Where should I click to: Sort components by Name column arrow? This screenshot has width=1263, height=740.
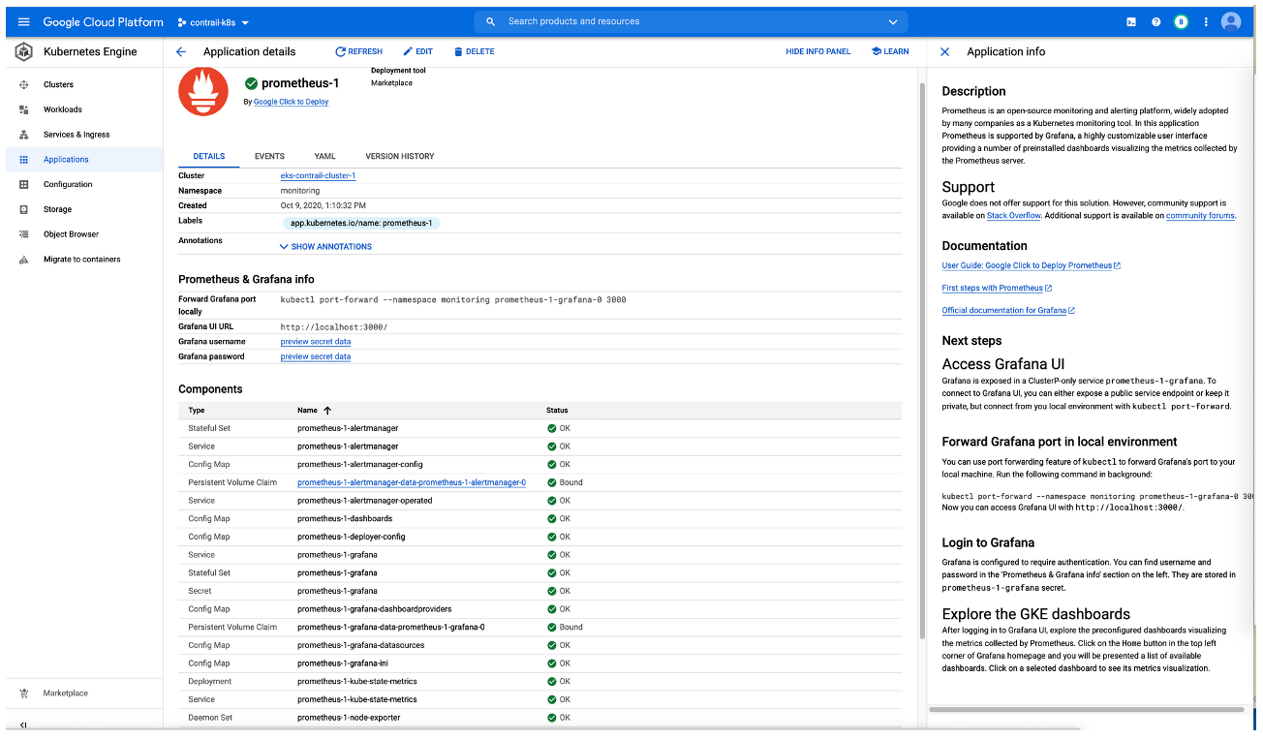pyautogui.click(x=327, y=411)
